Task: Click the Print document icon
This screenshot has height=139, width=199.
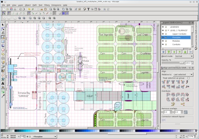Action: [15, 9]
